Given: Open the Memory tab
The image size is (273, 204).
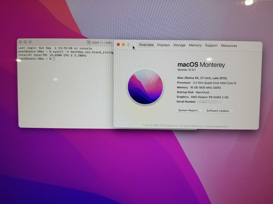Looking at the screenshot, I should pos(195,45).
